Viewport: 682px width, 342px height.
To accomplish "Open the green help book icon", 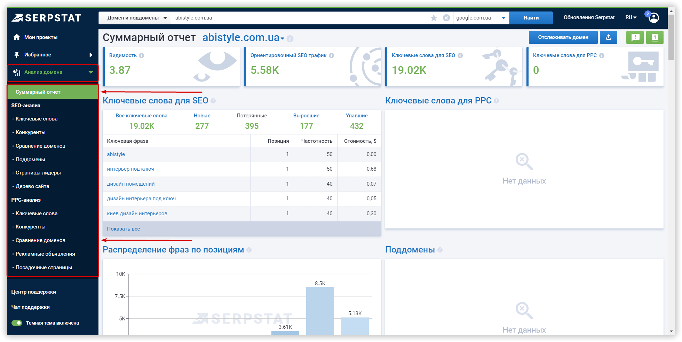I will [x=655, y=37].
